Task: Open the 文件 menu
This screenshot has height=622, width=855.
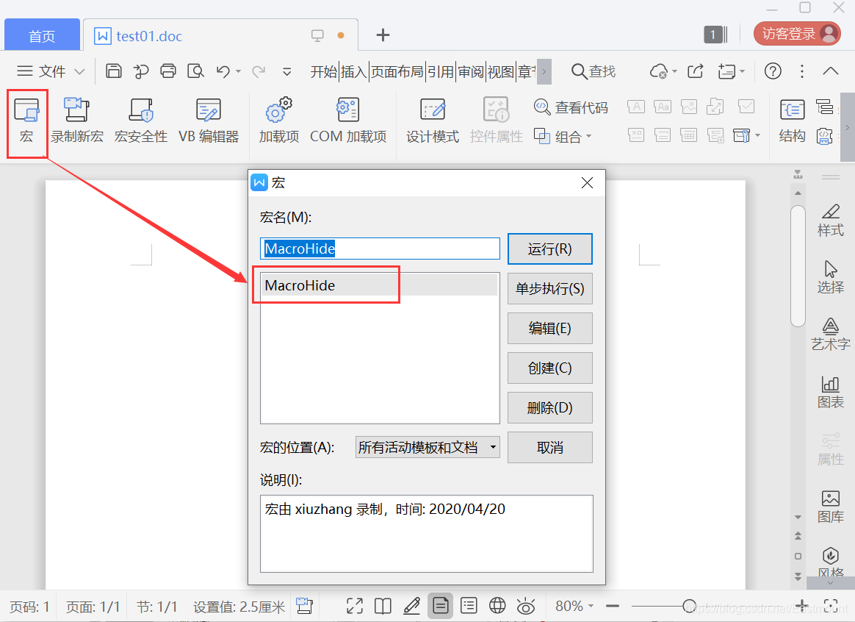Action: [50, 71]
